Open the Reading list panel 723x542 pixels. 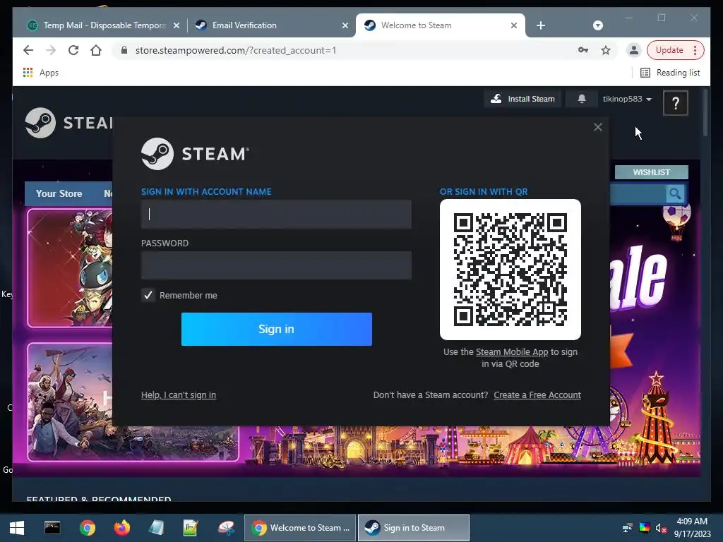click(x=671, y=73)
